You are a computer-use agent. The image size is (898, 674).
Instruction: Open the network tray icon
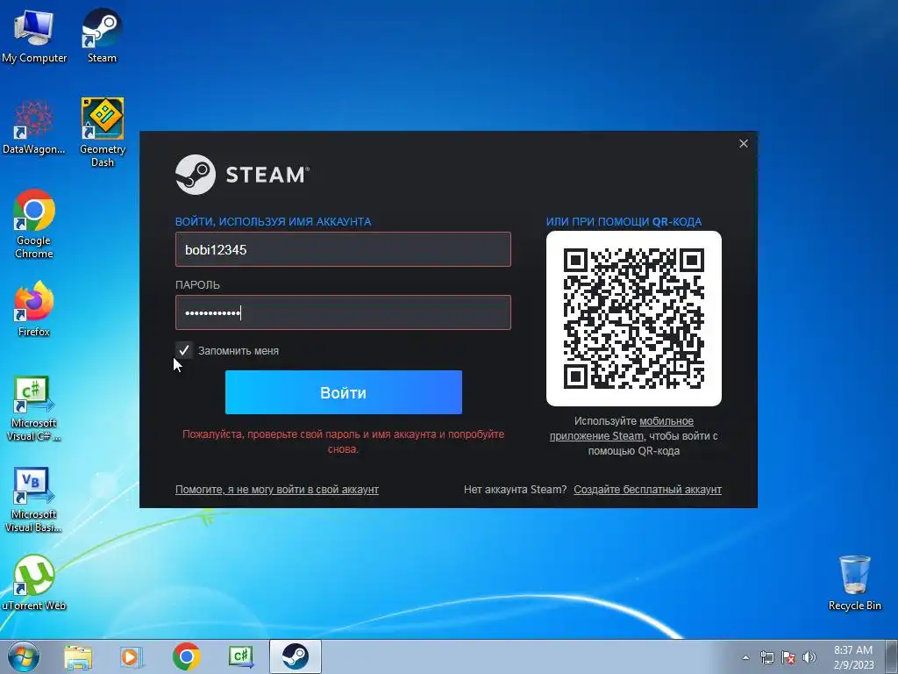(x=766, y=657)
